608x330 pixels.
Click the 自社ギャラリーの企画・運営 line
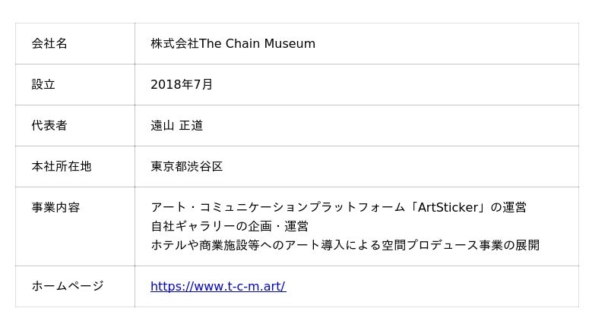[x=229, y=226]
